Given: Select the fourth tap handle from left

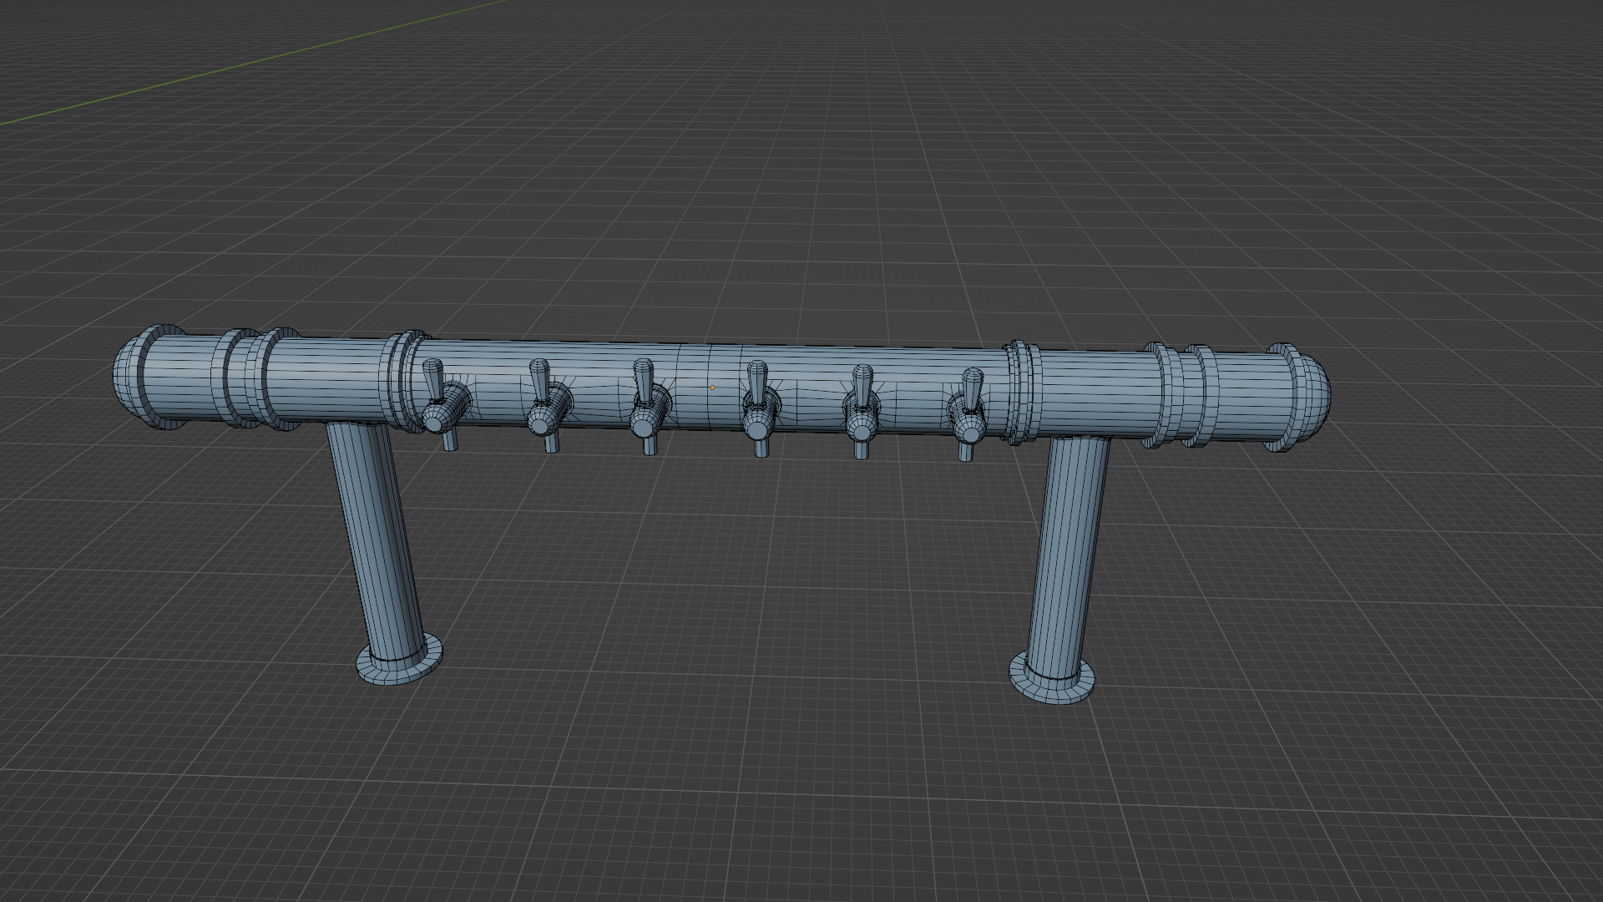Looking at the screenshot, I should pos(757,382).
